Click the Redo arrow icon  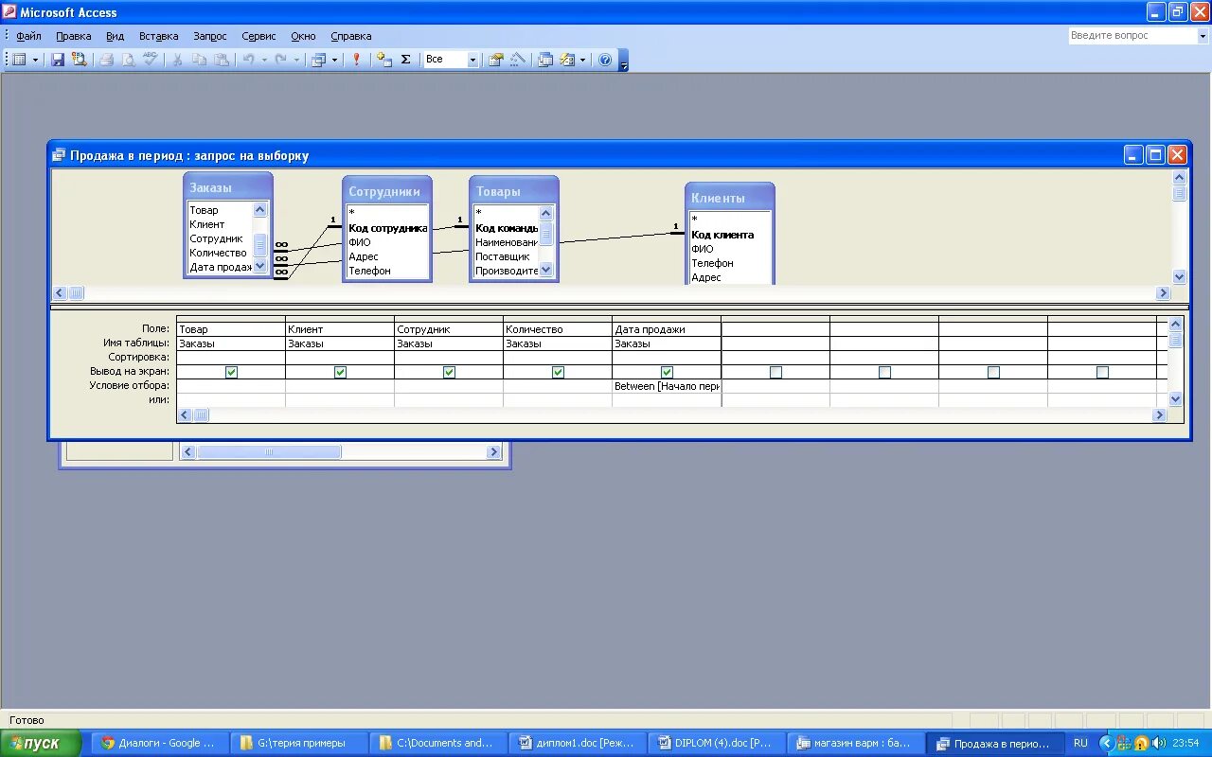click(x=280, y=60)
